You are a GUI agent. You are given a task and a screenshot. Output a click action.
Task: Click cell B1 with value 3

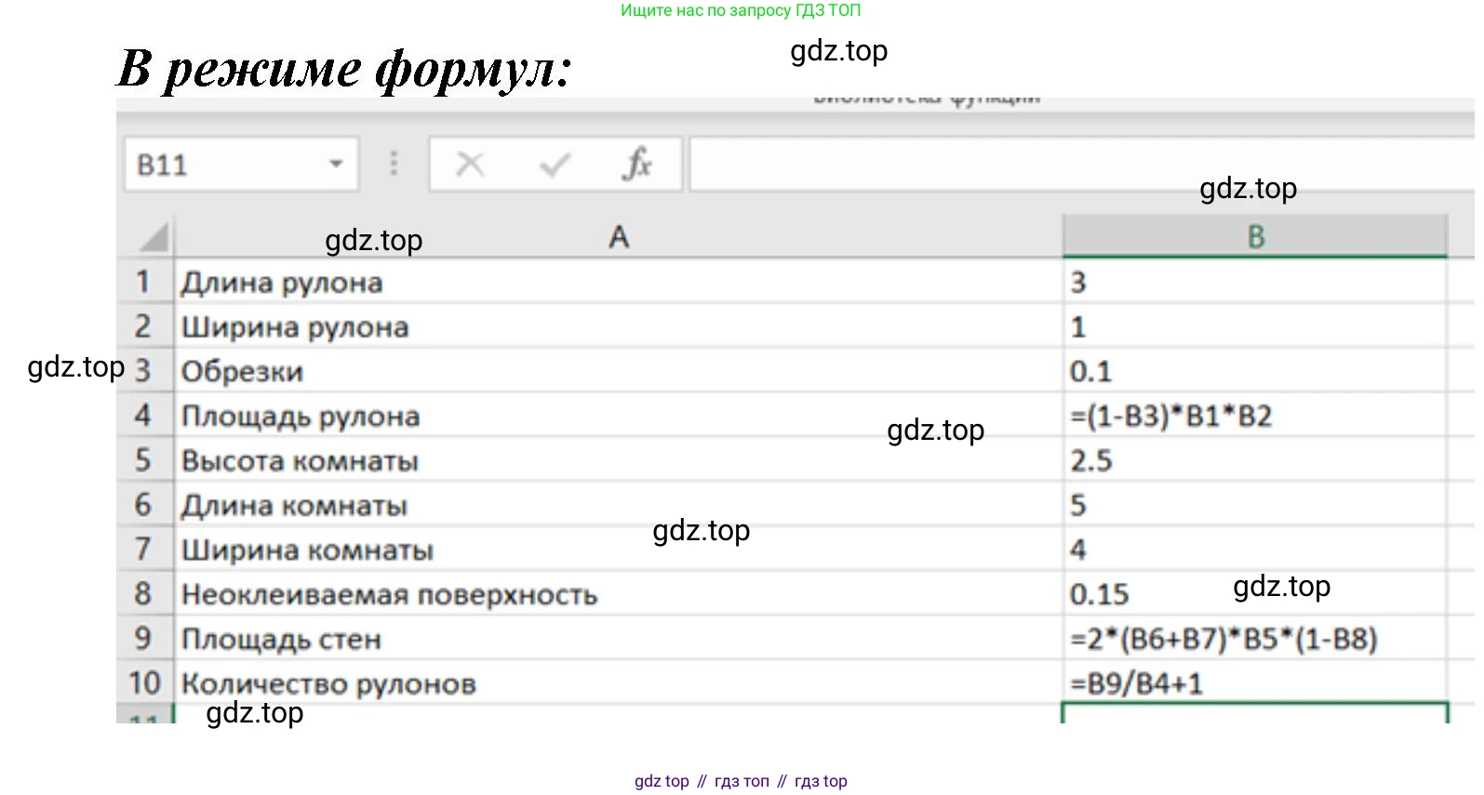pos(1255,281)
